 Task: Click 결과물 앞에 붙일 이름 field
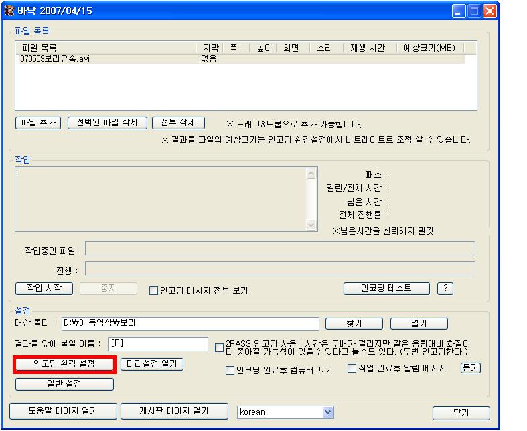click(x=158, y=344)
